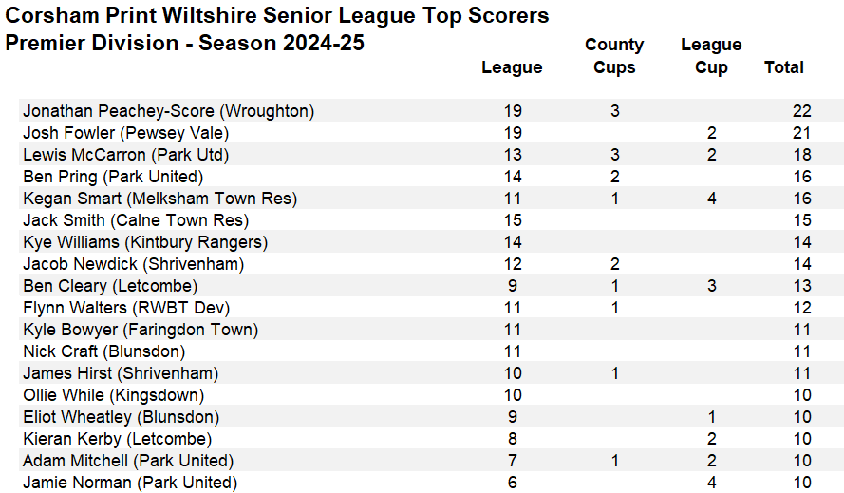Click Lewis McCarron's total of 18
The width and height of the screenshot is (844, 493).
(801, 155)
